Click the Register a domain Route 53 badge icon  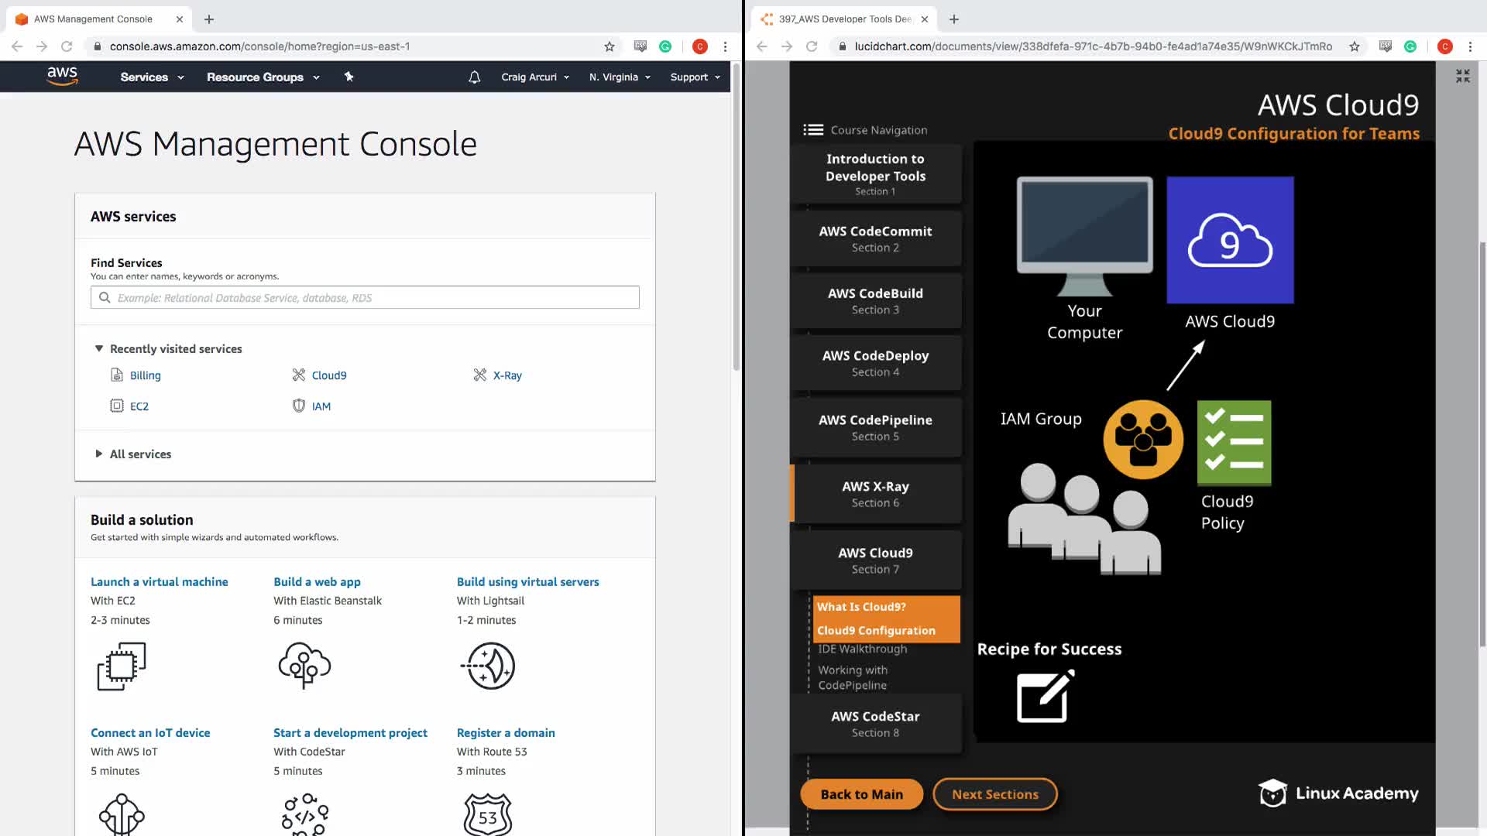pyautogui.click(x=487, y=814)
